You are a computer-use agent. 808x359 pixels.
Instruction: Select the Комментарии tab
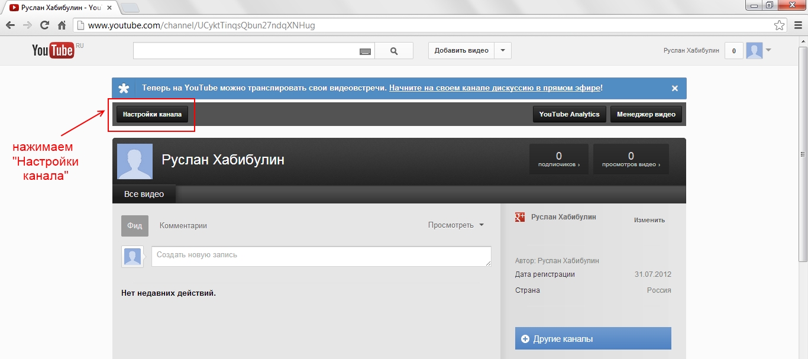pyautogui.click(x=183, y=226)
